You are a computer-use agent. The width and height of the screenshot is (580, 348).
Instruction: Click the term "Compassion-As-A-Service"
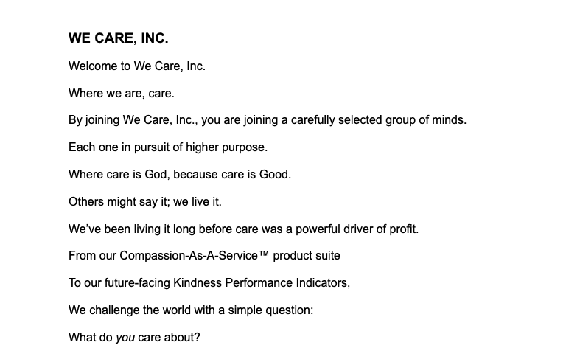pos(189,256)
